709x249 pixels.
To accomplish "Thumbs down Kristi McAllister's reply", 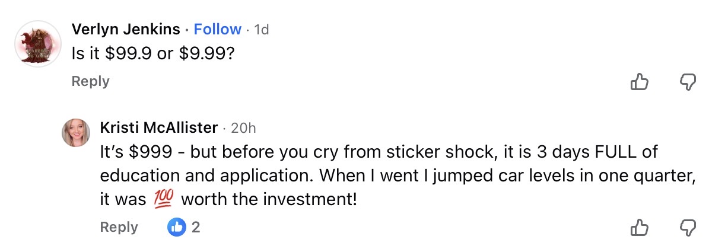I will (687, 227).
